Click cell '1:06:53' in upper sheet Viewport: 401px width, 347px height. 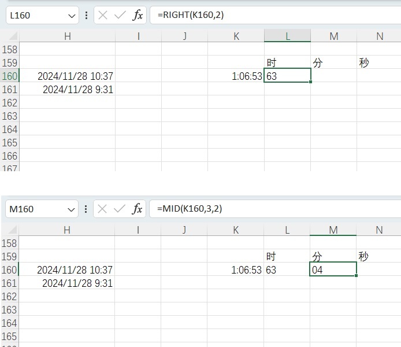pyautogui.click(x=236, y=76)
